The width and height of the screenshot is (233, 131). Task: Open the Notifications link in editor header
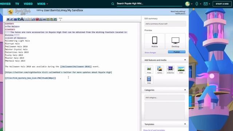(x=180, y=13)
